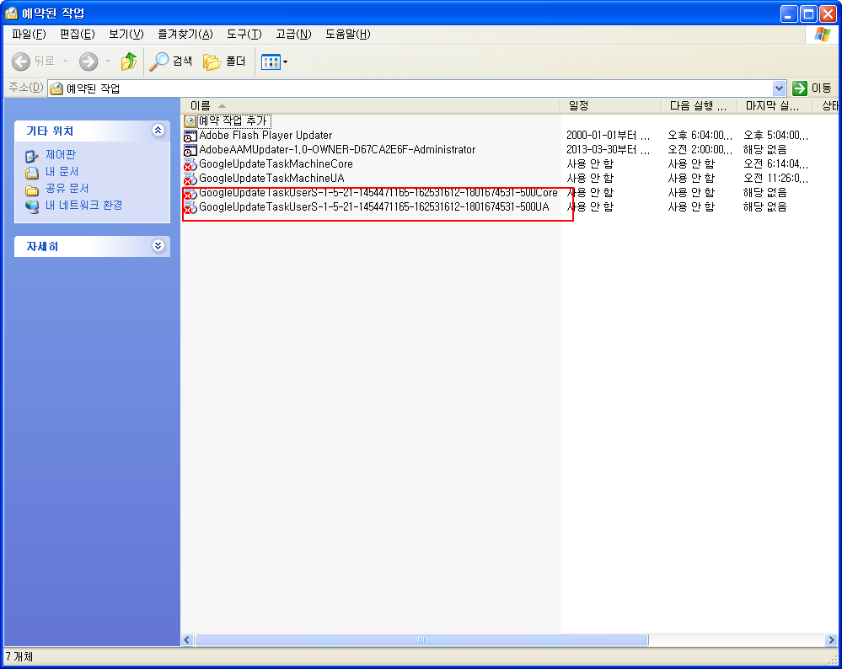
Task: Select the Adobe Flash Player Updater task icon
Action: (x=190, y=136)
